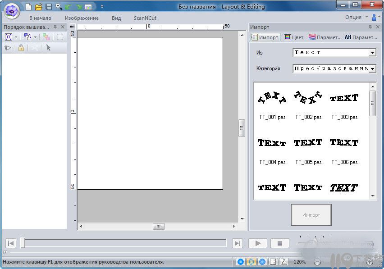Screen dimensions: 384x269
Task: Save the current design
Action: click(x=49, y=7)
